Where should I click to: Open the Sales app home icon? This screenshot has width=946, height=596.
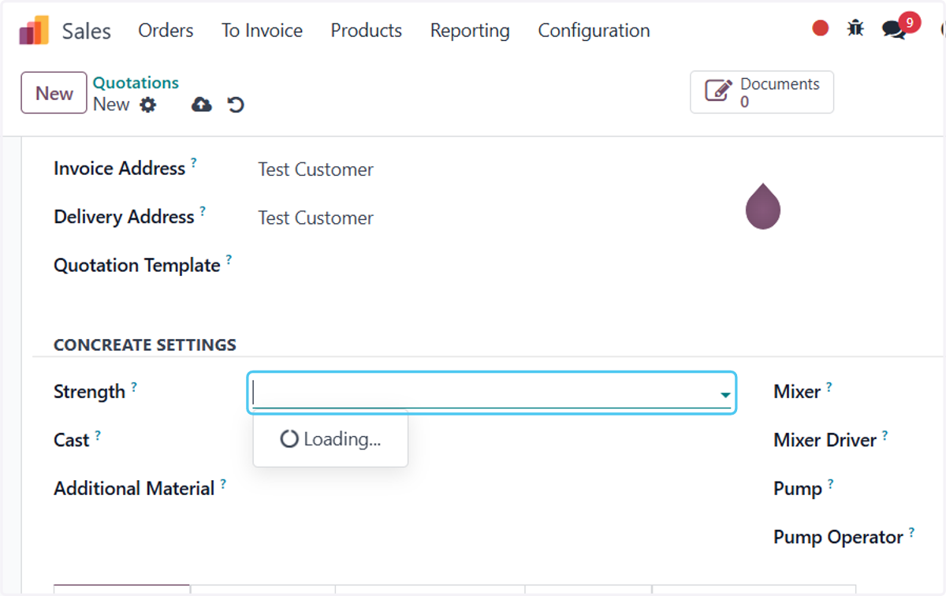(34, 31)
